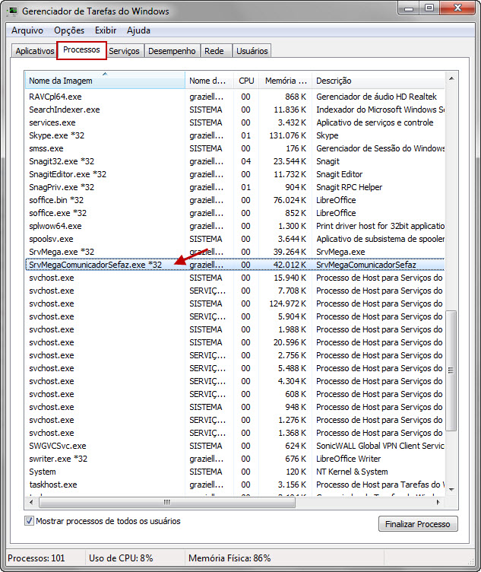Select the SrvMegaComunicadorSefaz.exe process row
Screen dimensions: 481x572
pyautogui.click(x=95, y=265)
